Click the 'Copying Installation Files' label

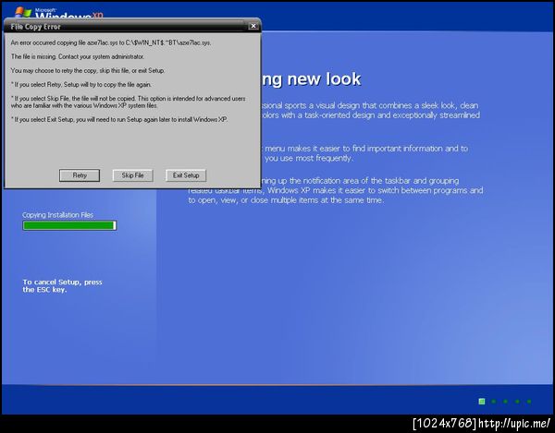tap(58, 215)
